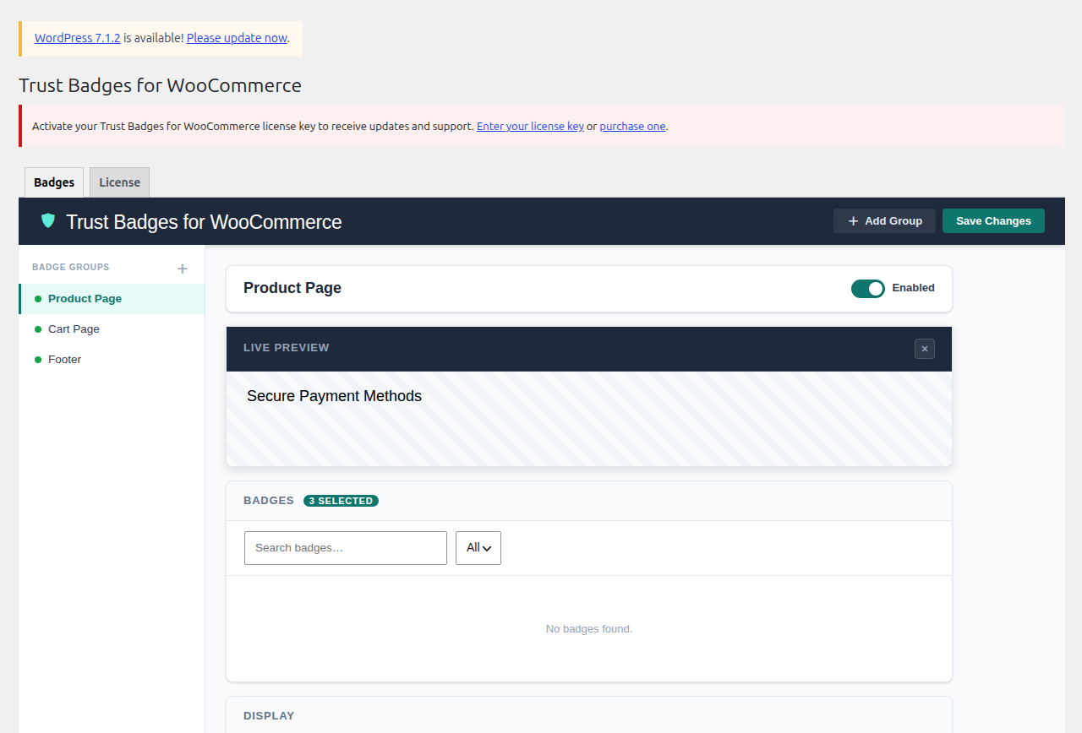Focus the Search badges input field
This screenshot has width=1082, height=733.
[x=346, y=548]
